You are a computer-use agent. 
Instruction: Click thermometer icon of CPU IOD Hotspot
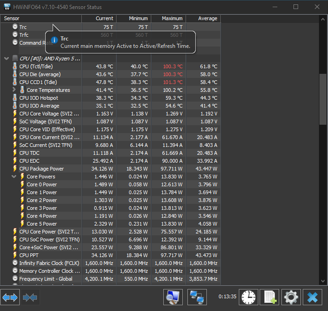[15, 98]
